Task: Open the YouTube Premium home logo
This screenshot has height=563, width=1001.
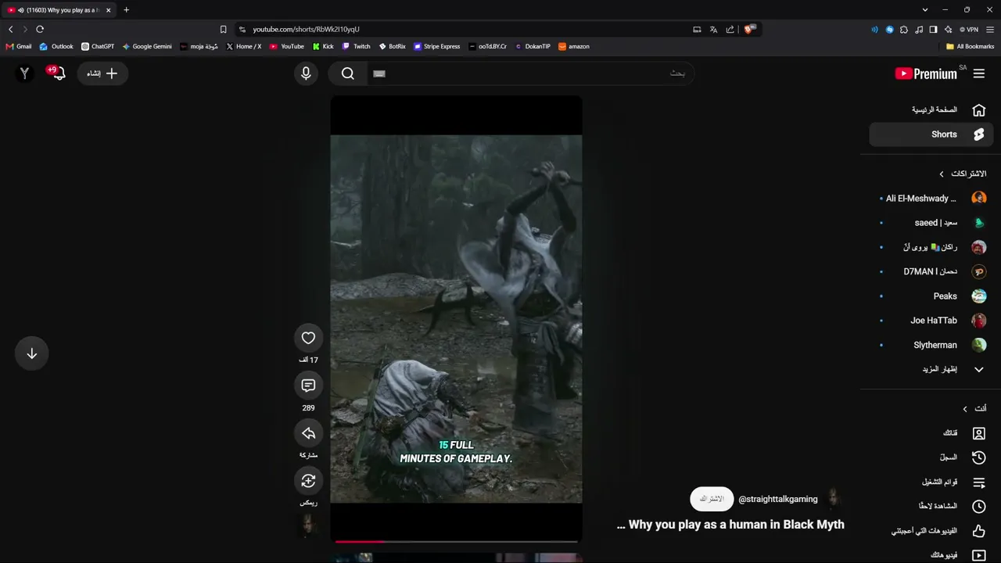Action: [x=926, y=74]
